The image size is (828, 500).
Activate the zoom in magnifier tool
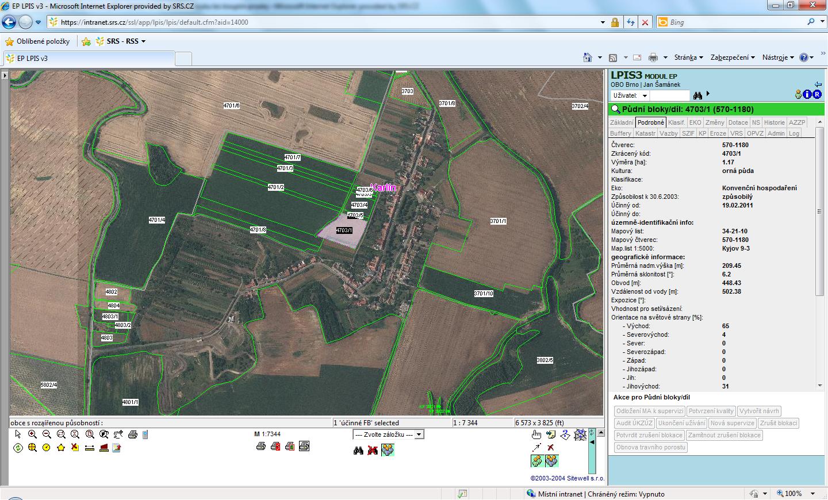click(x=32, y=434)
